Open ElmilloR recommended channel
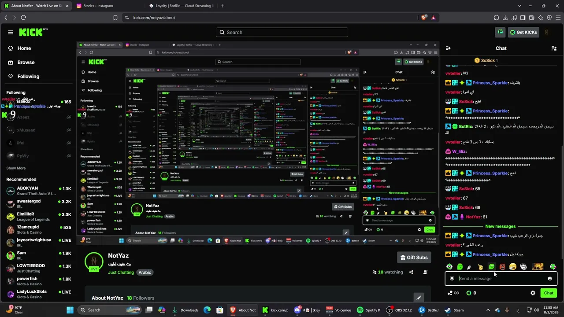This screenshot has width=564, height=317. pos(39,217)
